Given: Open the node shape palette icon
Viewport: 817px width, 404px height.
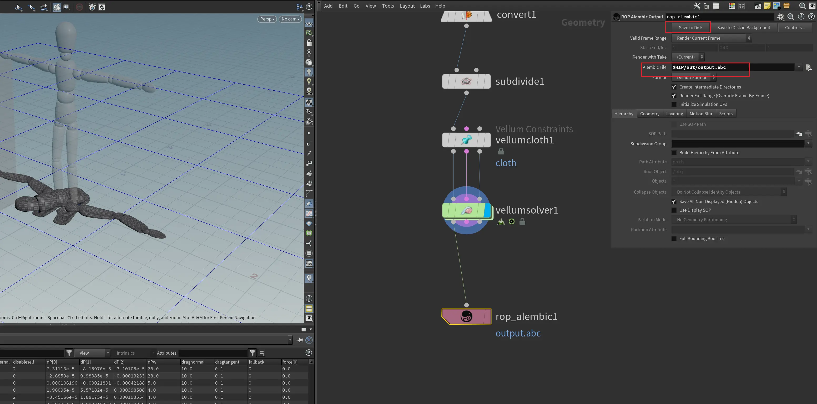Looking at the screenshot, I should pyautogui.click(x=742, y=6).
